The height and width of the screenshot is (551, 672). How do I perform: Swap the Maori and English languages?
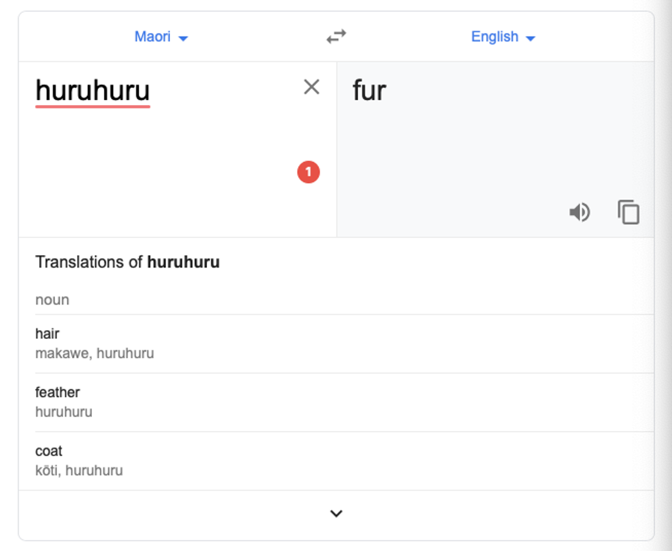(x=336, y=37)
